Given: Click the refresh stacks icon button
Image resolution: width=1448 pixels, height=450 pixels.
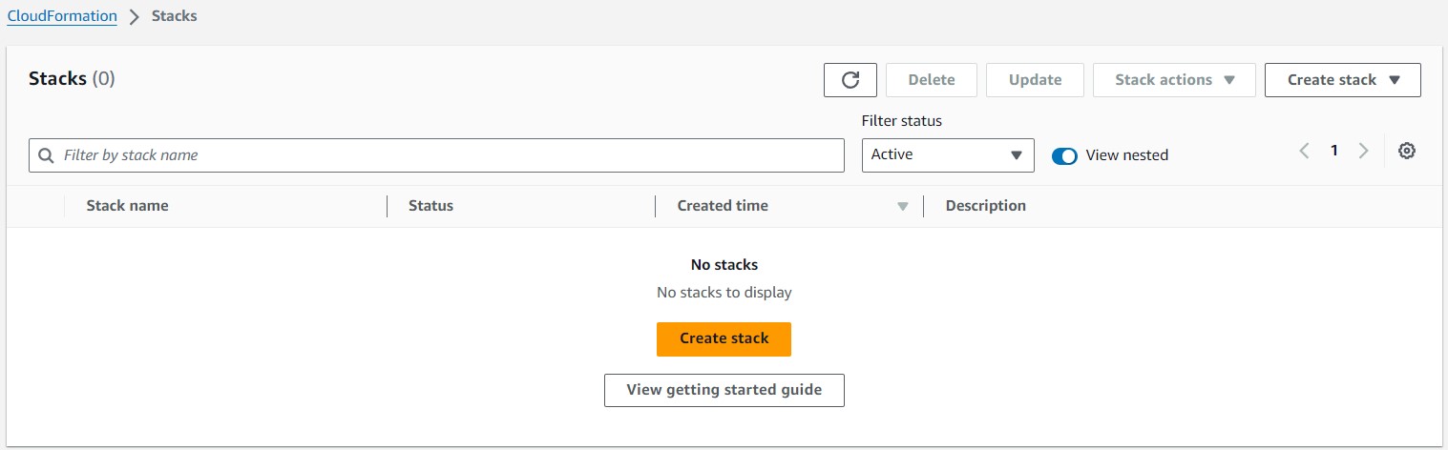Looking at the screenshot, I should coord(850,80).
